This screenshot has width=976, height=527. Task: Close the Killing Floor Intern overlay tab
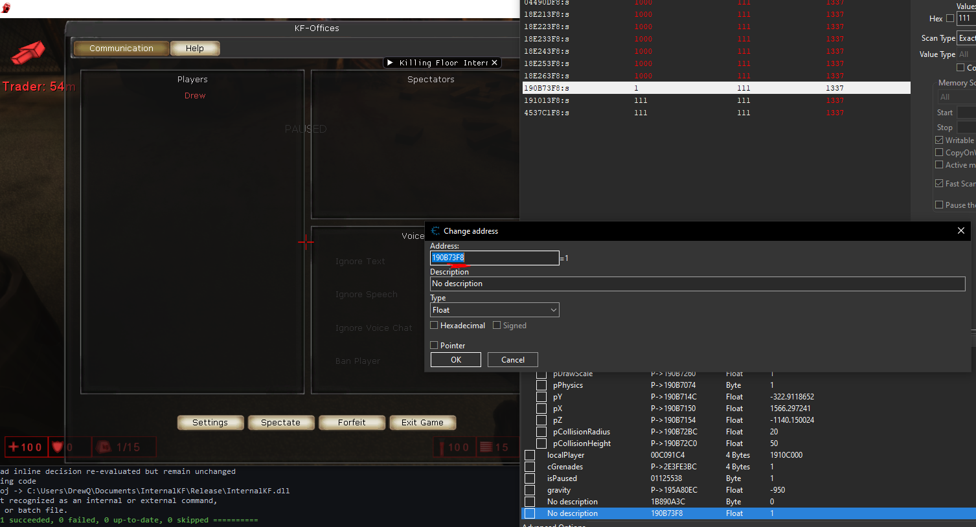[494, 63]
